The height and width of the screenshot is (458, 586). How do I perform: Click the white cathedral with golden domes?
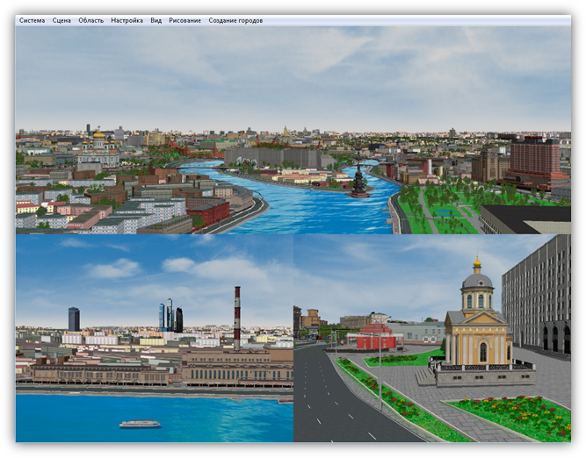click(98, 151)
